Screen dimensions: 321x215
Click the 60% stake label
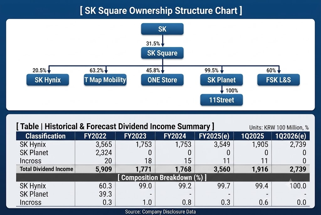click(x=271, y=70)
